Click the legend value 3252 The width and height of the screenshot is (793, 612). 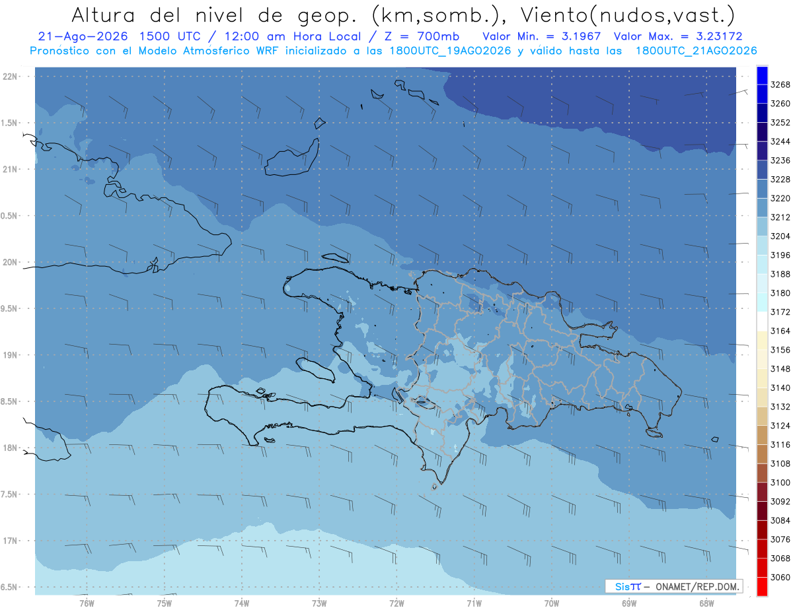click(780, 123)
